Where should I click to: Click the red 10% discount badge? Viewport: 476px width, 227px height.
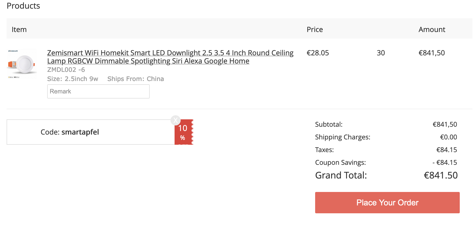(x=183, y=133)
